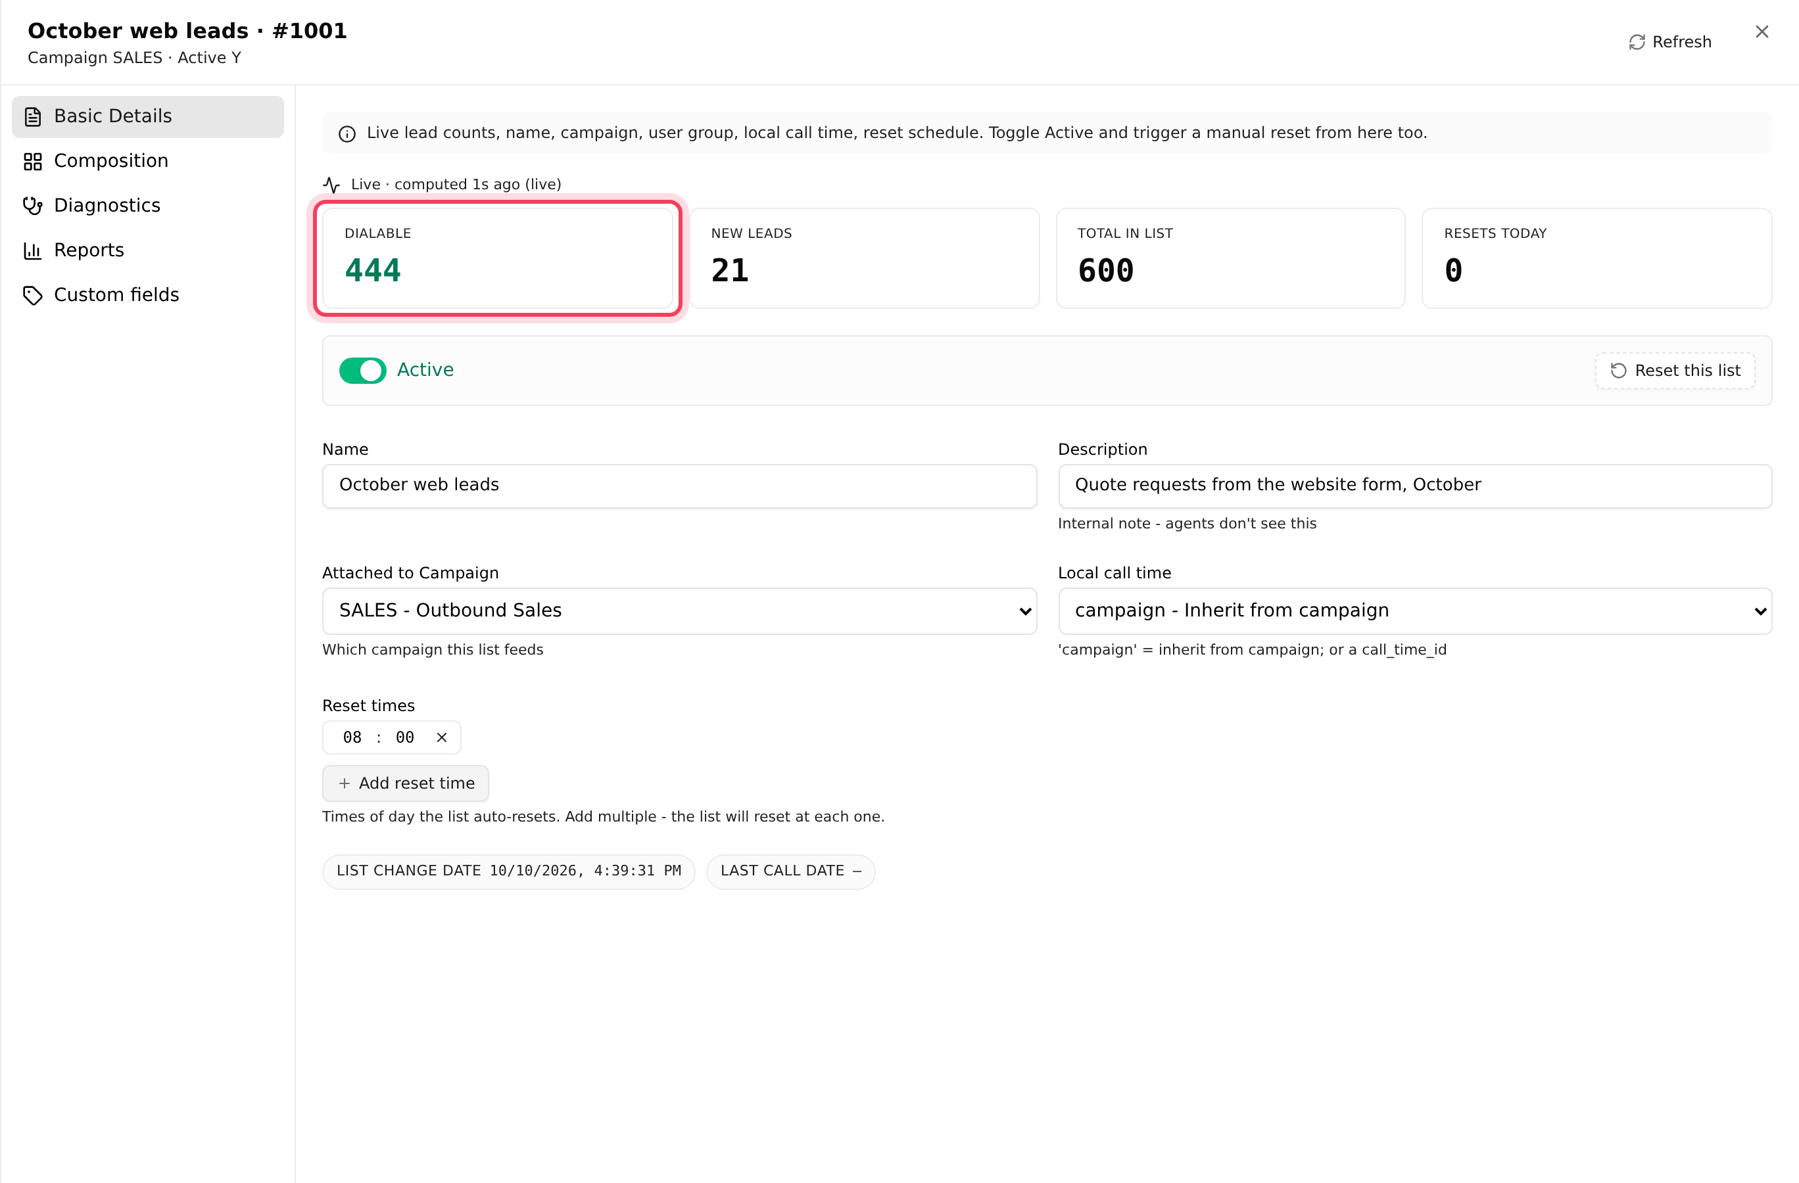1799x1183 pixels.
Task: Open the Attached to Campaign dropdown
Action: point(679,611)
